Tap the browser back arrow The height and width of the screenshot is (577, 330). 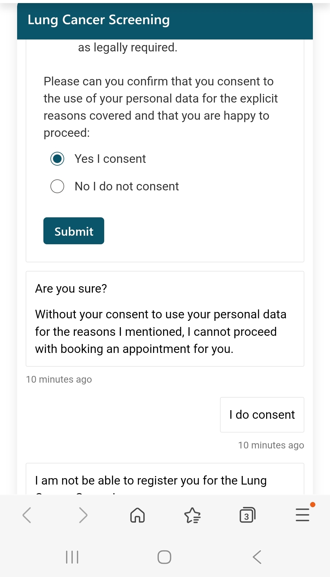point(27,515)
